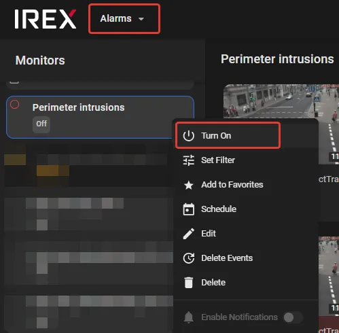The image size is (339, 333).
Task: Open the Alarms dropdown menu
Action: click(124, 19)
